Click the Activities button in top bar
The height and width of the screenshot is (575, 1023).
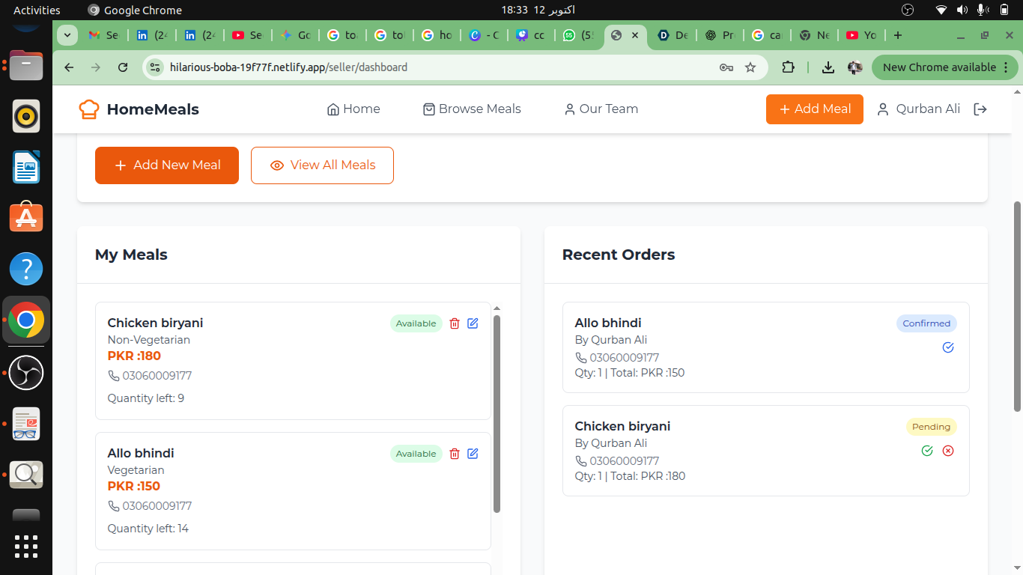point(37,10)
